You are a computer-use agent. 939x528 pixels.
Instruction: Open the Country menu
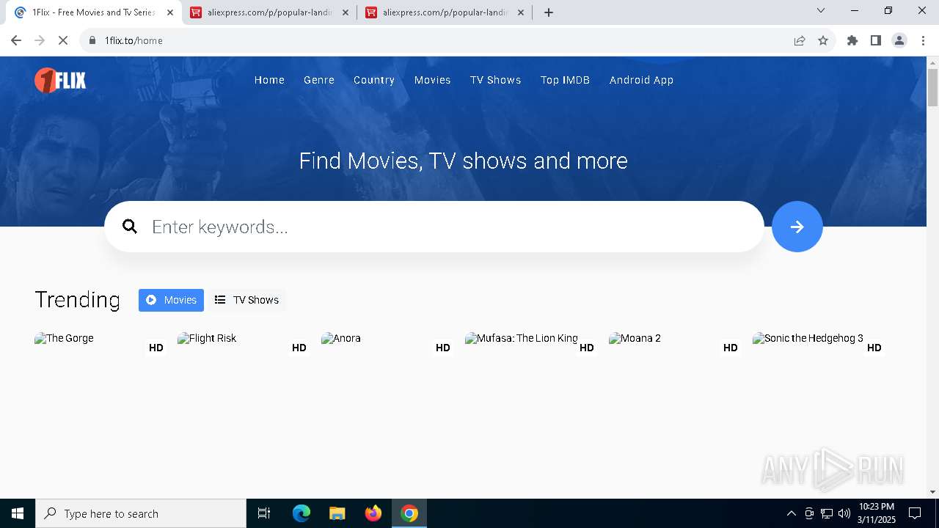click(x=374, y=80)
